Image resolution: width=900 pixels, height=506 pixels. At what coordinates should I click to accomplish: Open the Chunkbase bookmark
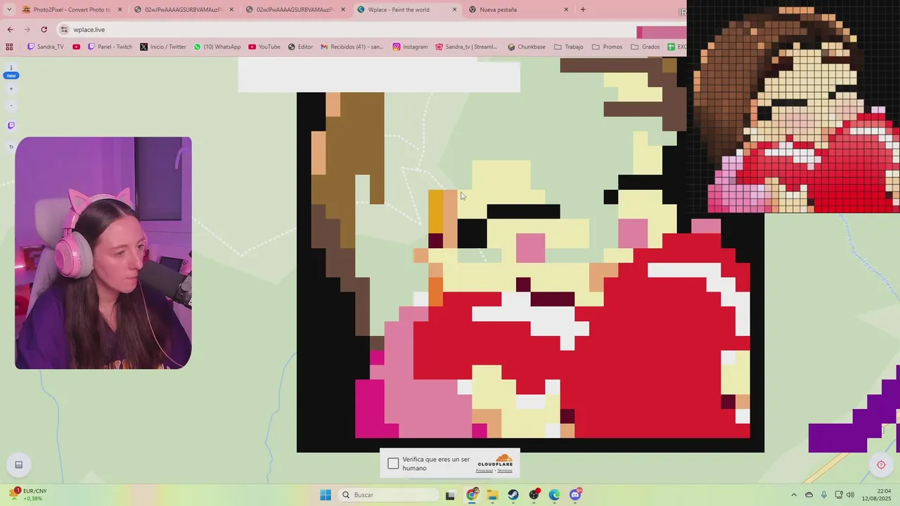(x=527, y=47)
